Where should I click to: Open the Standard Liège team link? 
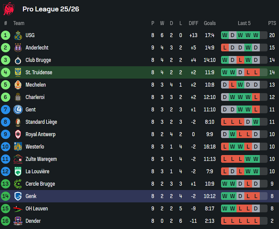point(41,122)
